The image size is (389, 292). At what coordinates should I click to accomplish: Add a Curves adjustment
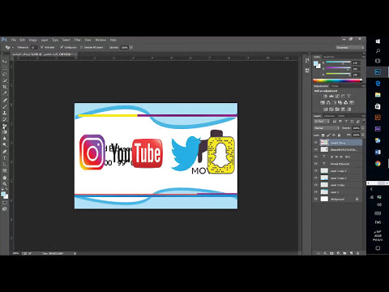coord(337,97)
